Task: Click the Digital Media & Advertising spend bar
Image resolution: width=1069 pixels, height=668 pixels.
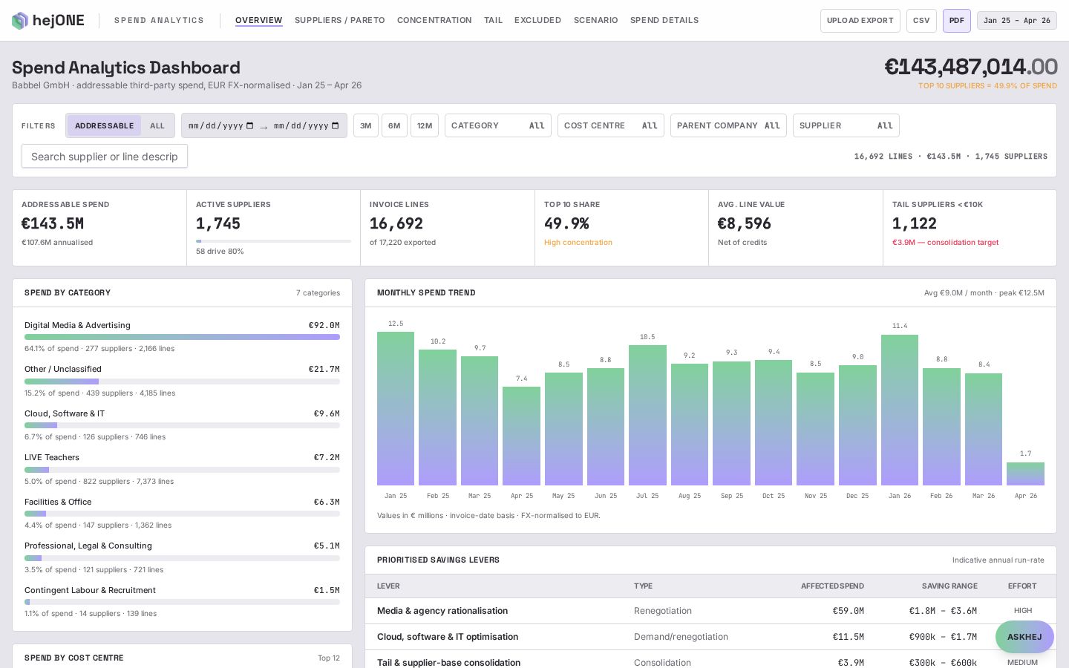Action: (182, 337)
